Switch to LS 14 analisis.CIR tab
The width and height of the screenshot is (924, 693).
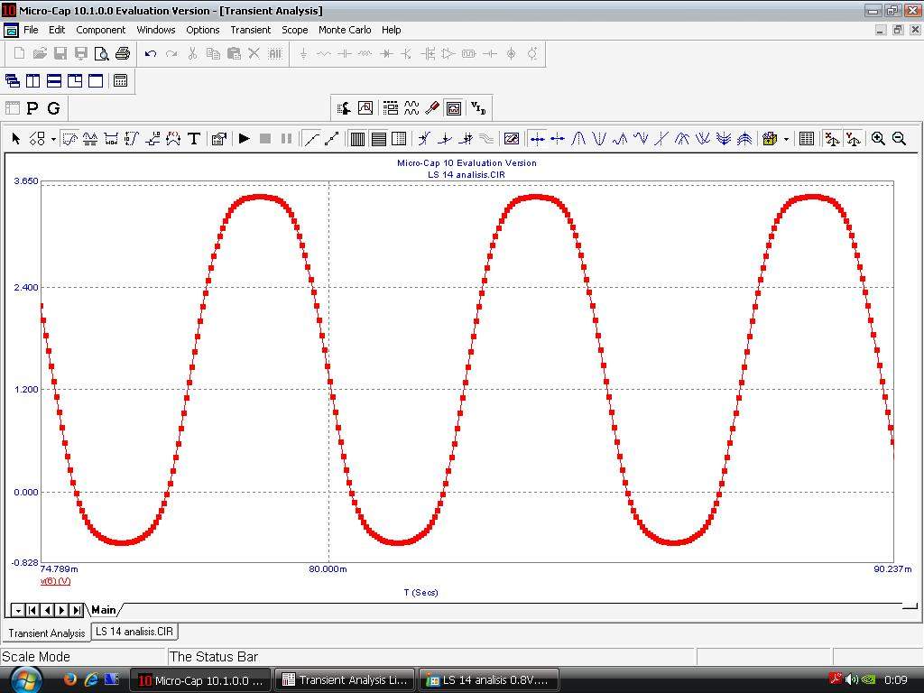pos(134,631)
